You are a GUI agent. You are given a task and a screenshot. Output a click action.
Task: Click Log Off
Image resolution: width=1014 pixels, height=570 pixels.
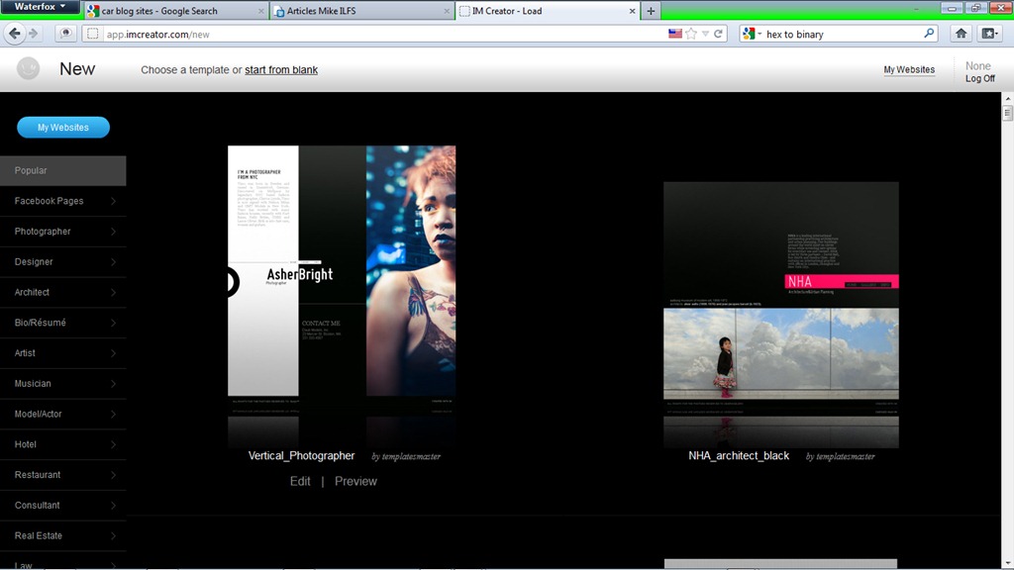pyautogui.click(x=979, y=78)
